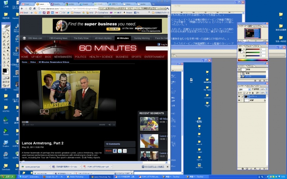Image resolution: width=287 pixels, height=179 pixels.
Task: Expand more bookmarks chevron in Chrome
Action: coord(149,13)
